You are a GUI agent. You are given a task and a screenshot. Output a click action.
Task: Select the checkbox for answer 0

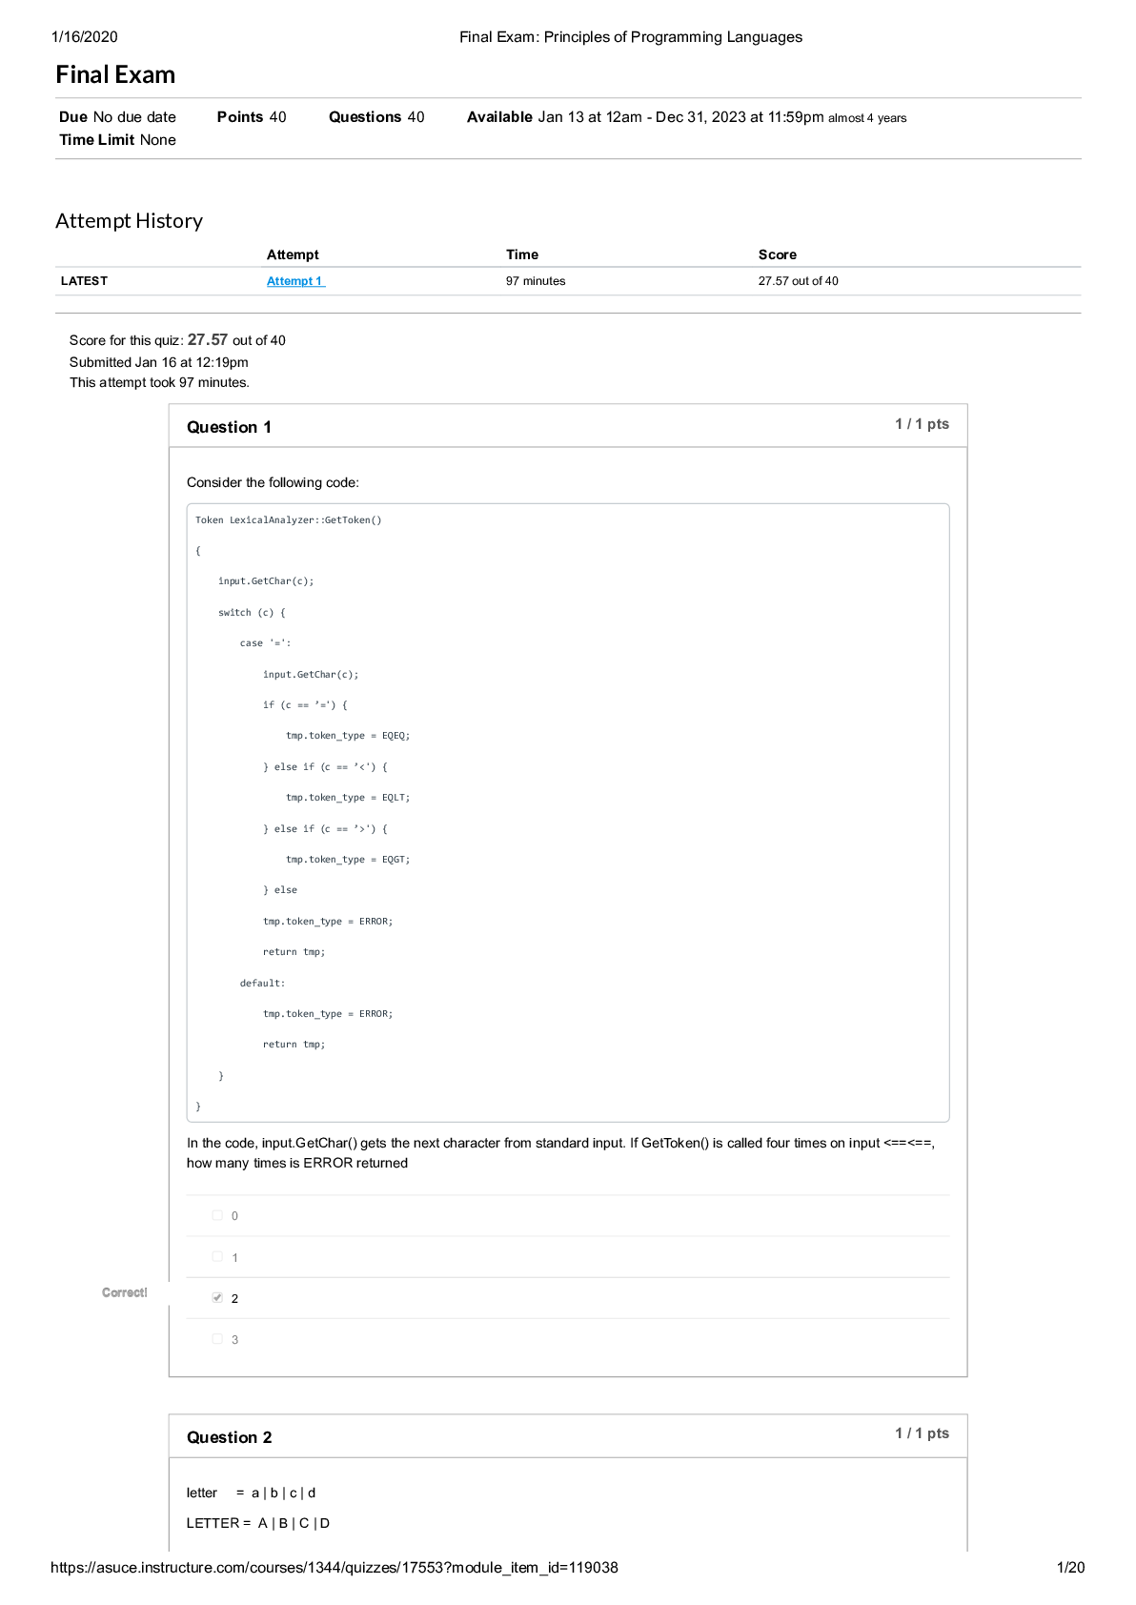[217, 1215]
